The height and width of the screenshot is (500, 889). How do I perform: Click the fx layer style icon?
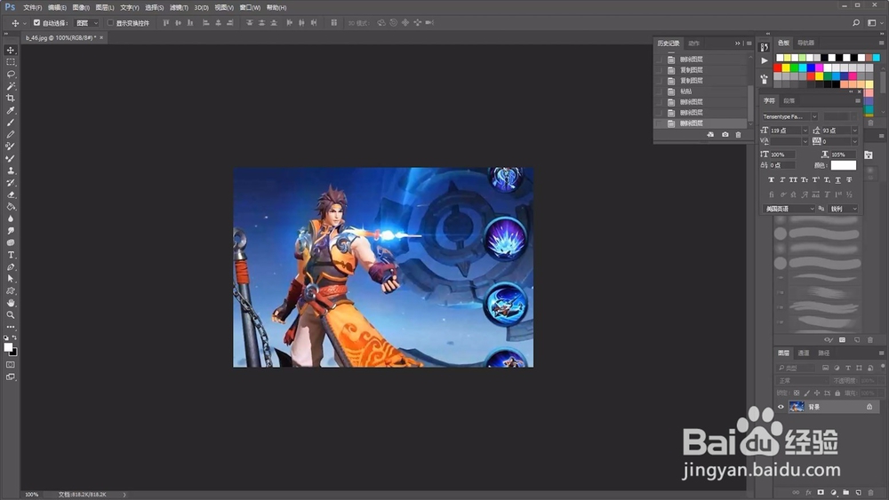(x=808, y=493)
